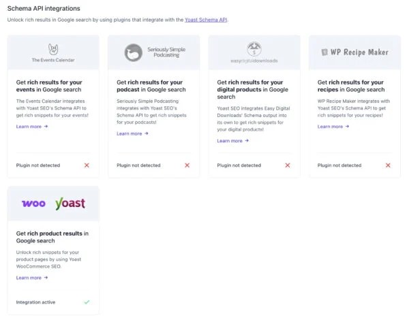Screen dimensions: 409x320
Task: Click The Events Calendar logo
Action: pos(53,52)
